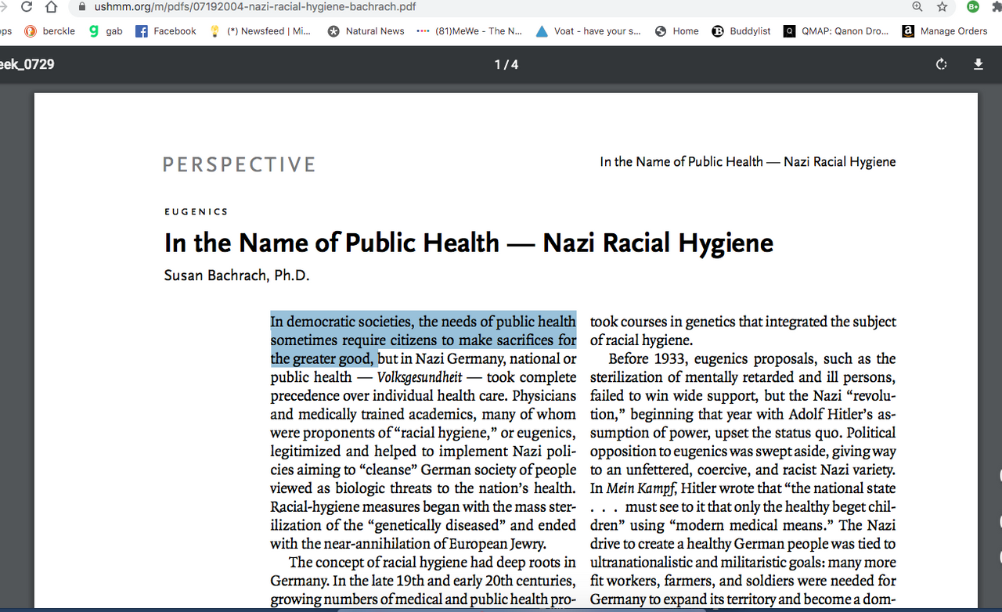The height and width of the screenshot is (612, 1002).
Task: Download the PDF file
Action: [978, 64]
